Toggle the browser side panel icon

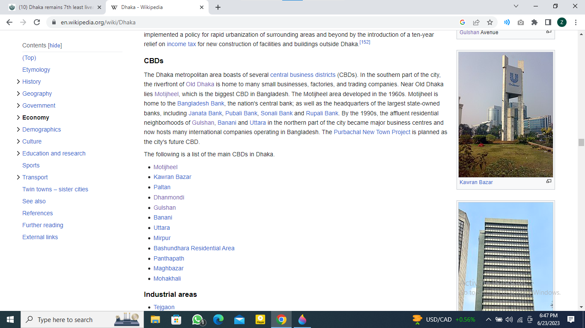click(x=548, y=22)
